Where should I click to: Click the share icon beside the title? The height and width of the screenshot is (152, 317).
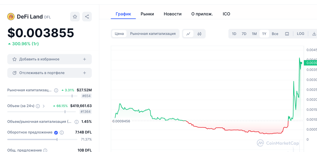87,17
